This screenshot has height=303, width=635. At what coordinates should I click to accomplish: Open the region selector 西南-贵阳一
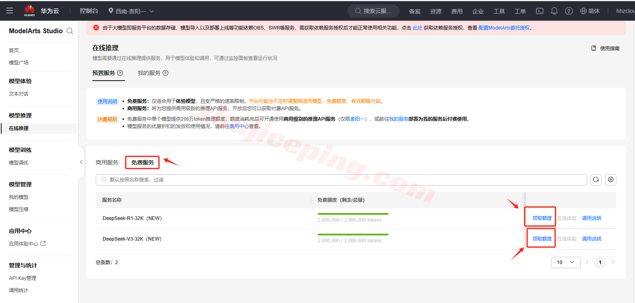pos(131,11)
